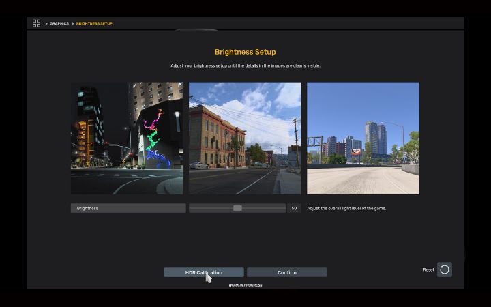The image size is (491, 307).
Task: Click the Brightness slider handle
Action: point(237,208)
